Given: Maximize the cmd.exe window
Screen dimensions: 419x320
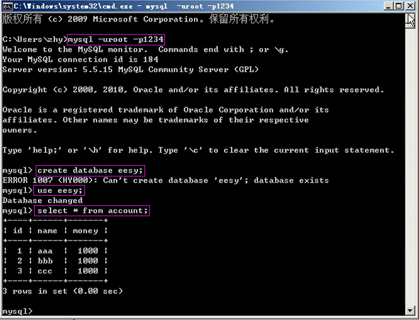Looking at the screenshot, I should coord(399,6).
